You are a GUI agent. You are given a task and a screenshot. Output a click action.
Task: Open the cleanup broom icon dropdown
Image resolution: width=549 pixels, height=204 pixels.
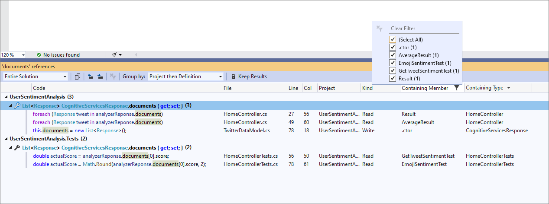pyautogui.click(x=117, y=55)
